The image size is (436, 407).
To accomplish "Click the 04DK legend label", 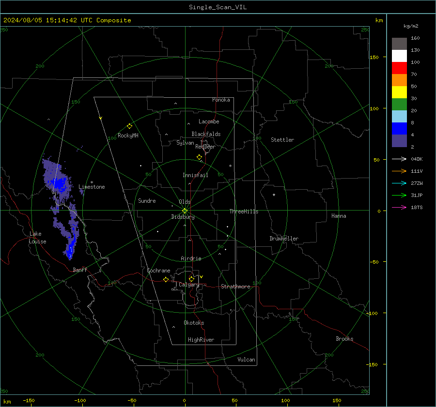I will tap(417, 159).
